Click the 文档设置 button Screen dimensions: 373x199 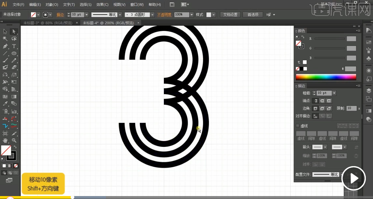tap(230, 15)
